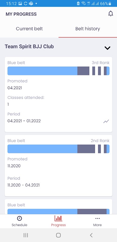Image resolution: width=117 pixels, height=242 pixels.
Task: Tap the 2nd Rank promoted date 11.2020
Action: point(14,166)
